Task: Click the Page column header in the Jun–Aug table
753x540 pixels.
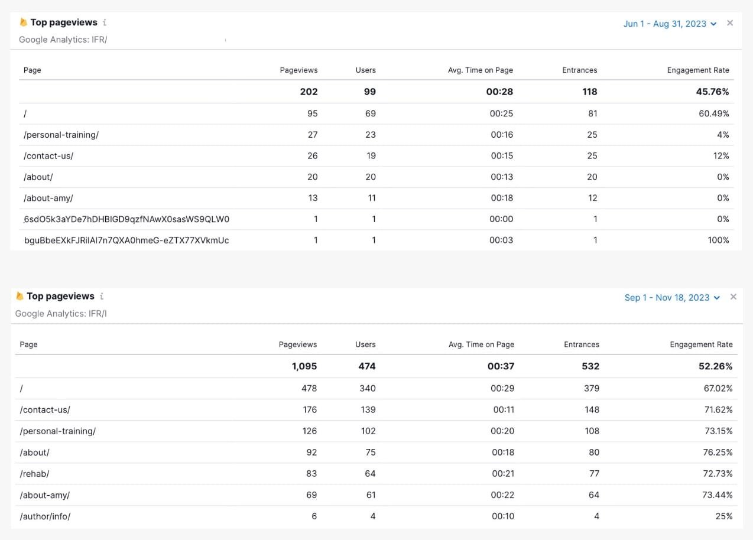Action: [33, 70]
